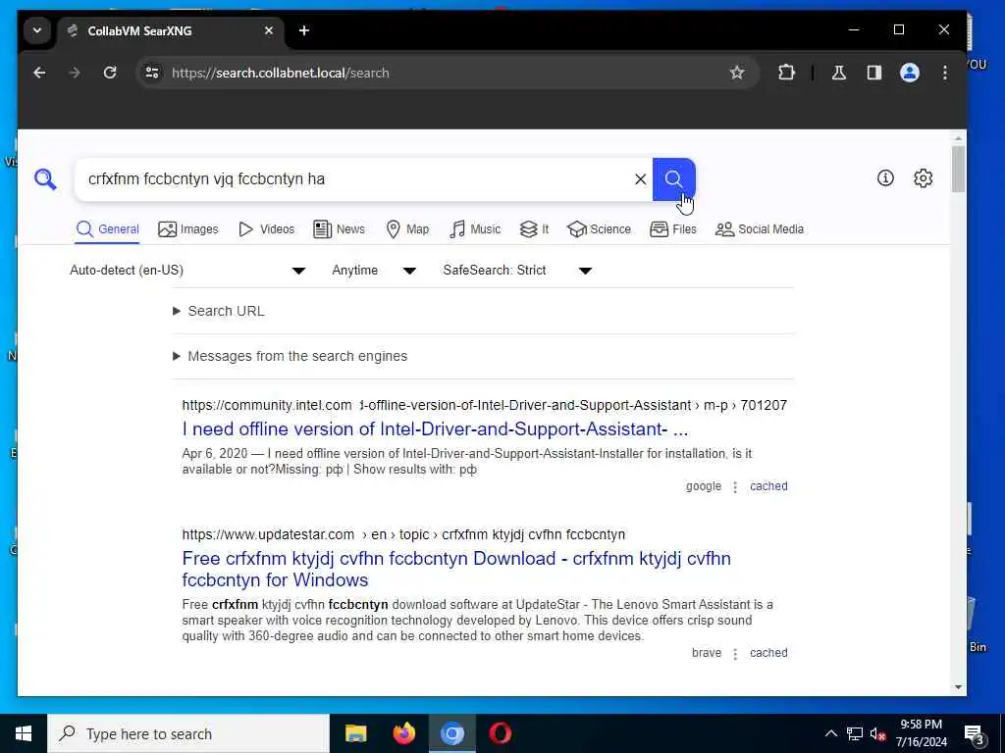Open Windows Start menu
Viewport: 1005px width, 753px height.
[24, 733]
